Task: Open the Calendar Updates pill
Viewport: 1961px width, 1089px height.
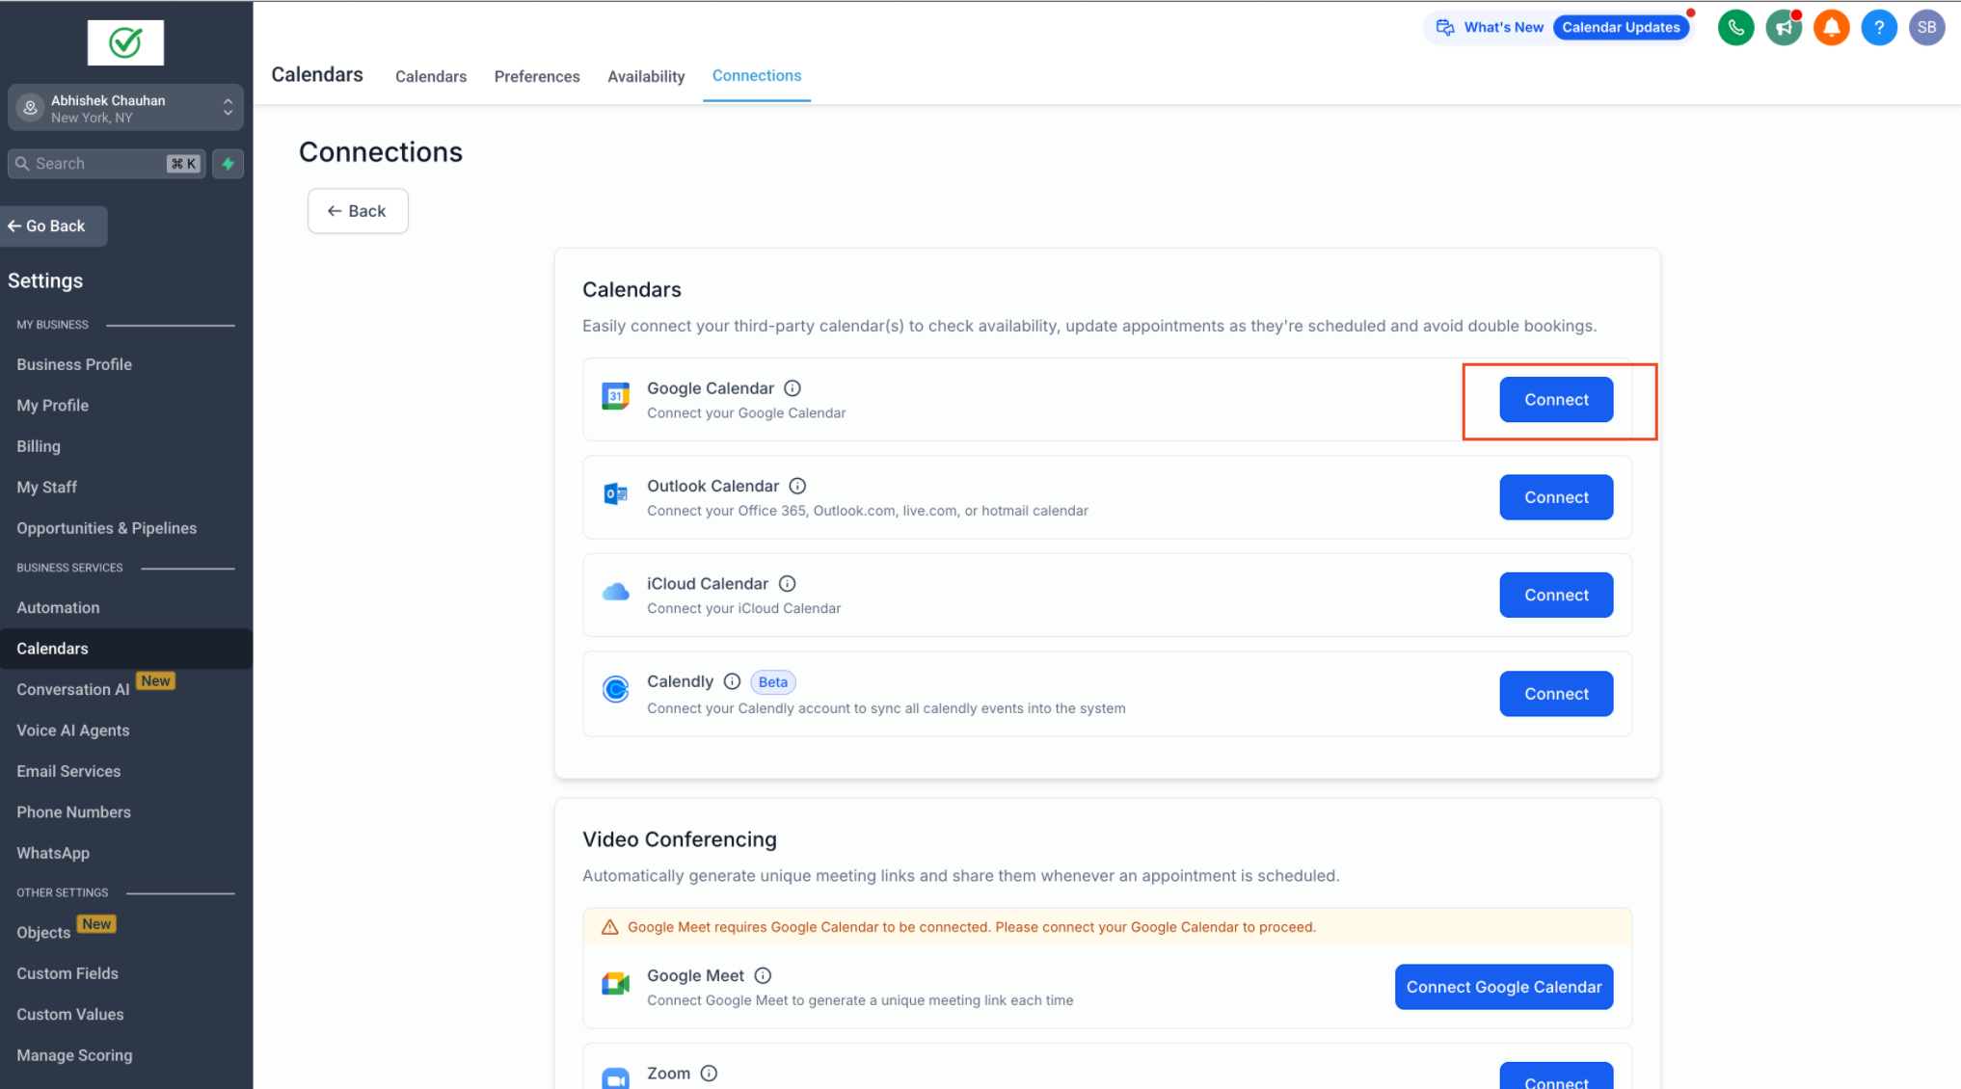Action: 1621,27
